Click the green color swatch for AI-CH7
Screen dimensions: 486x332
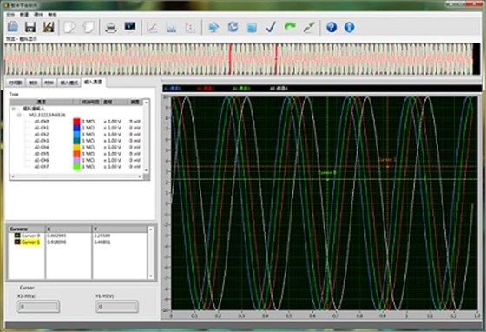coord(76,167)
